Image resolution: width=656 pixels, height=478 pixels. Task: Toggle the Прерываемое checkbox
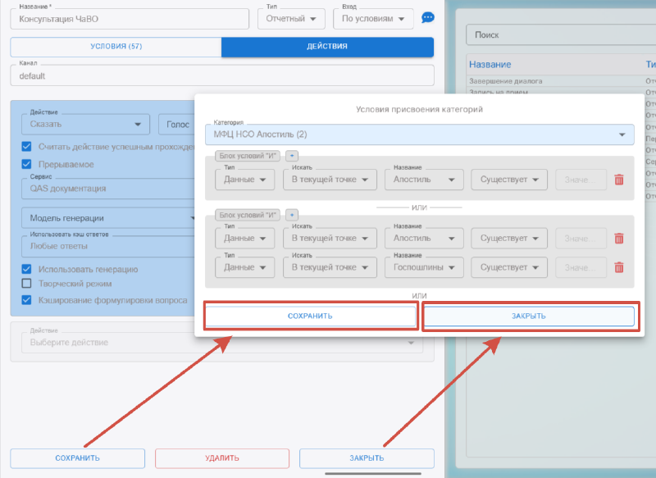tap(27, 164)
